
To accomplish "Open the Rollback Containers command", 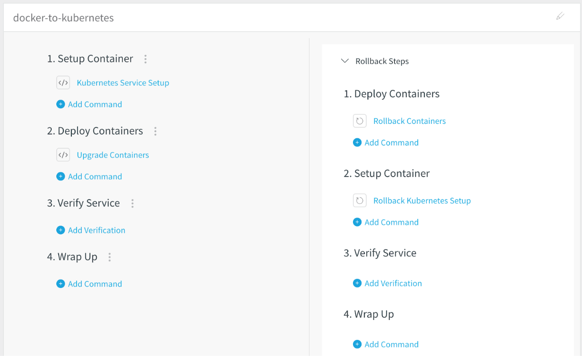I will pos(410,121).
